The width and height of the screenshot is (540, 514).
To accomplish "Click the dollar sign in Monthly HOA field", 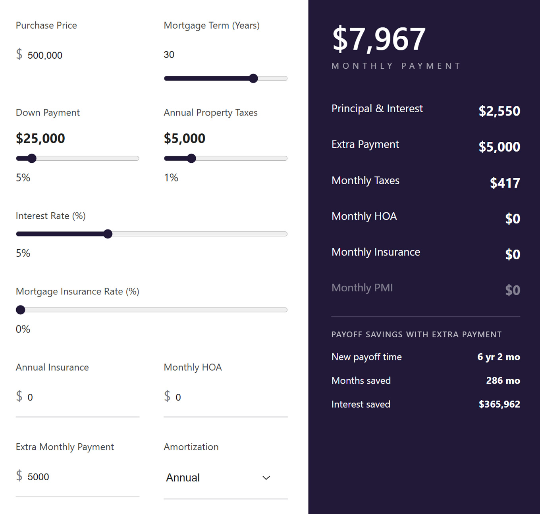I will tap(167, 396).
